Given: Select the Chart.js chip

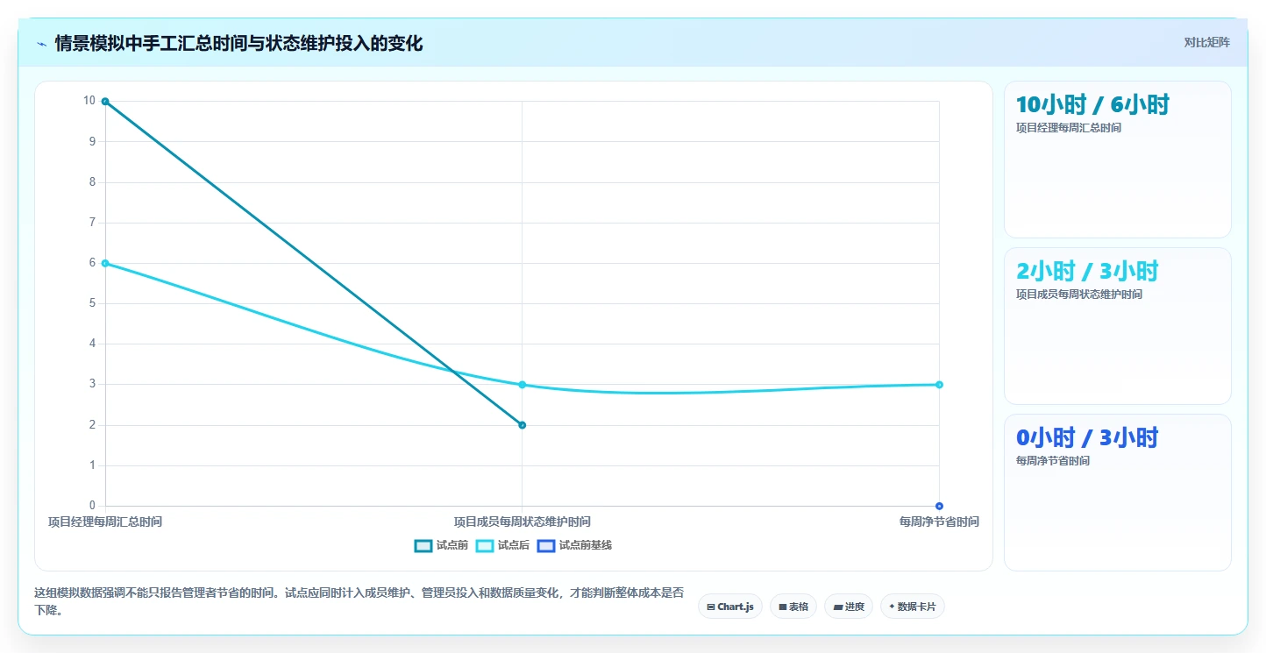Looking at the screenshot, I should click(x=730, y=607).
